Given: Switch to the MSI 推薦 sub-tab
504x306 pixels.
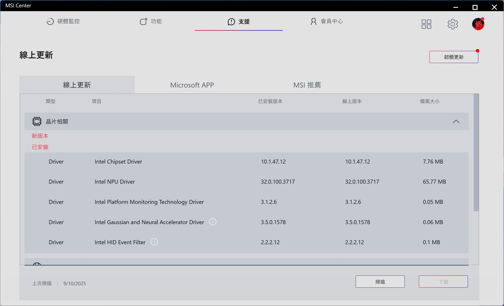Looking at the screenshot, I should point(307,85).
